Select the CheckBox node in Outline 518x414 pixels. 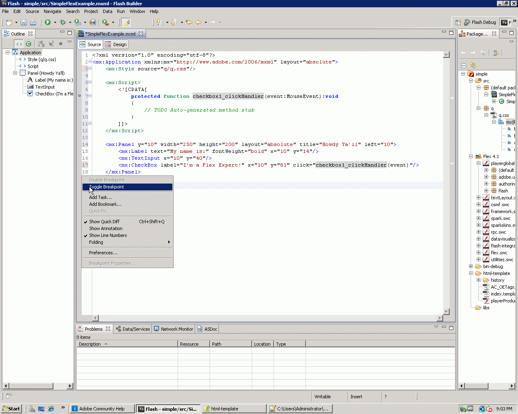pyautogui.click(x=51, y=94)
